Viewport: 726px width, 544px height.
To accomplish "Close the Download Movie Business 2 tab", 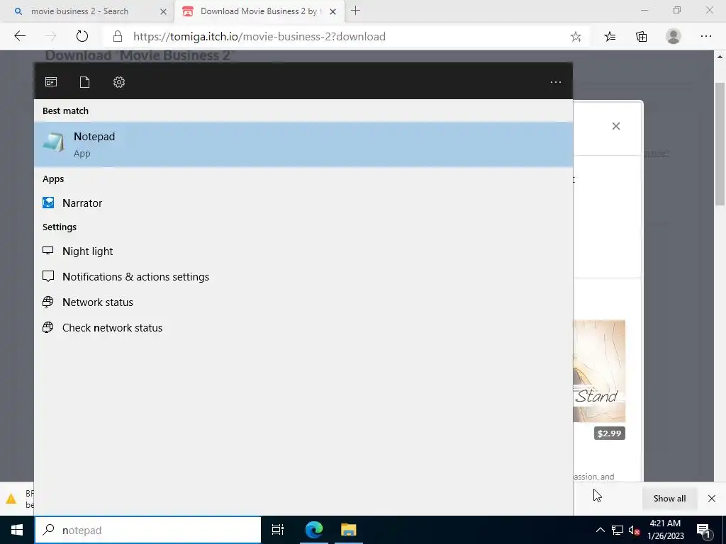I will coord(333,11).
